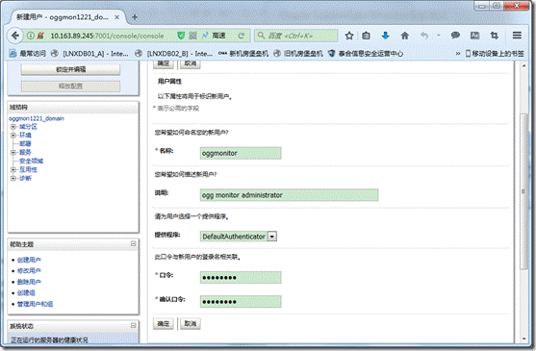Open a new tab with the plus button

tap(135, 17)
